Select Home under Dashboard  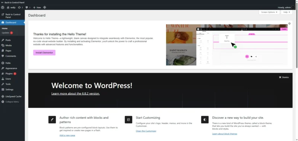5,29
